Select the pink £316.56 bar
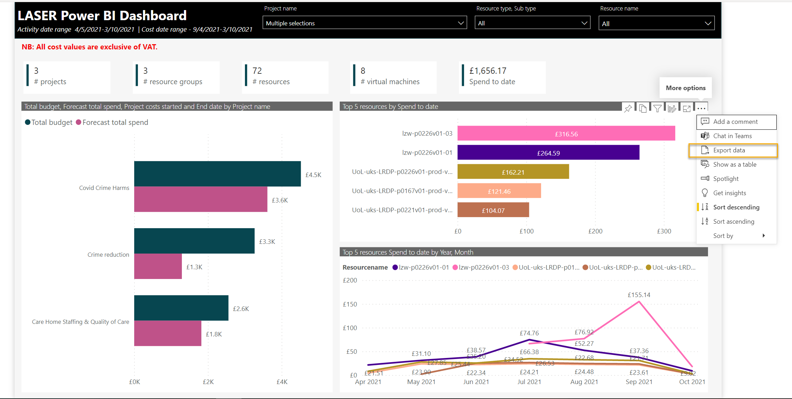This screenshot has width=792, height=399. pos(566,134)
